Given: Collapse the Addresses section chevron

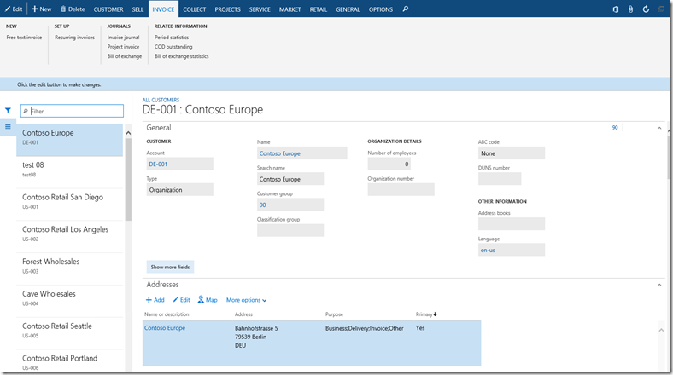Looking at the screenshot, I should [x=659, y=285].
